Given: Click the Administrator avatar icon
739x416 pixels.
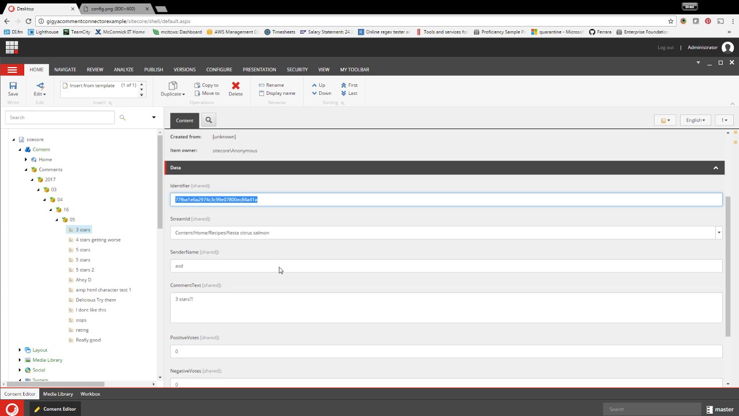Looking at the screenshot, I should coord(727,47).
